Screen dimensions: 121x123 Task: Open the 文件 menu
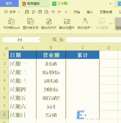(x=10, y=12)
